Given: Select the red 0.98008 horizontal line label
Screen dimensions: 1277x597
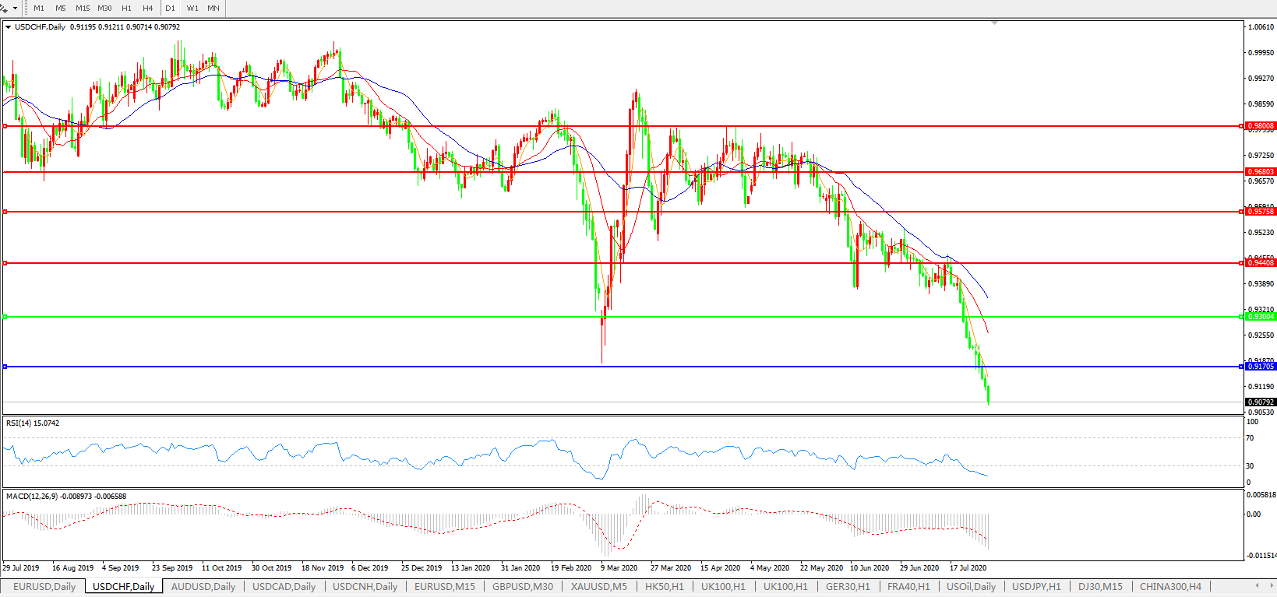Looking at the screenshot, I should (1260, 126).
